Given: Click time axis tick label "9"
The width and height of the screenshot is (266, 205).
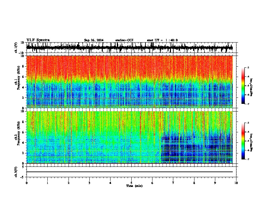Looking at the screenshot, I should pos(215,183).
